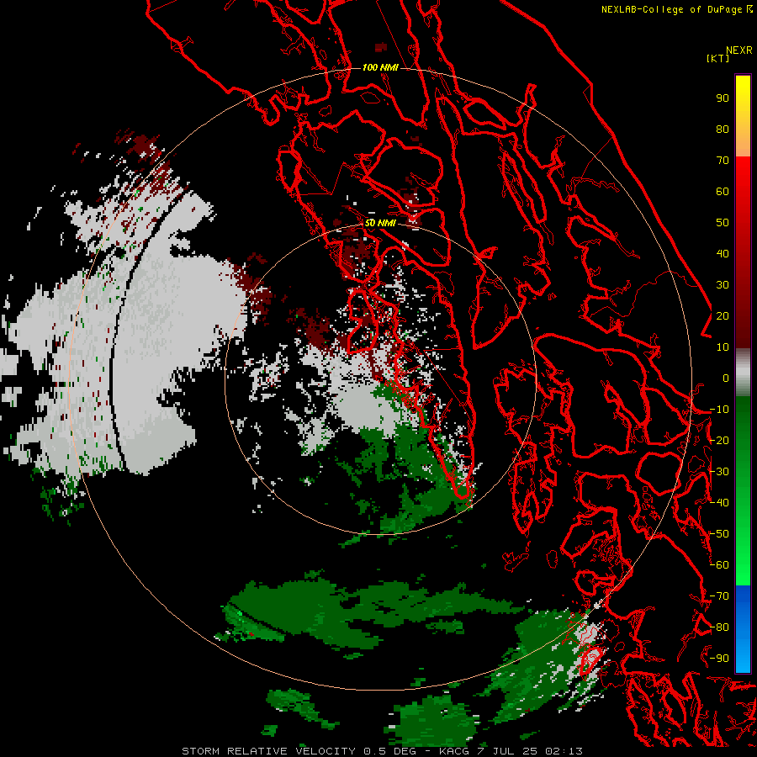Click the STORM RELATIVE VELOCITY title text

coord(269,751)
